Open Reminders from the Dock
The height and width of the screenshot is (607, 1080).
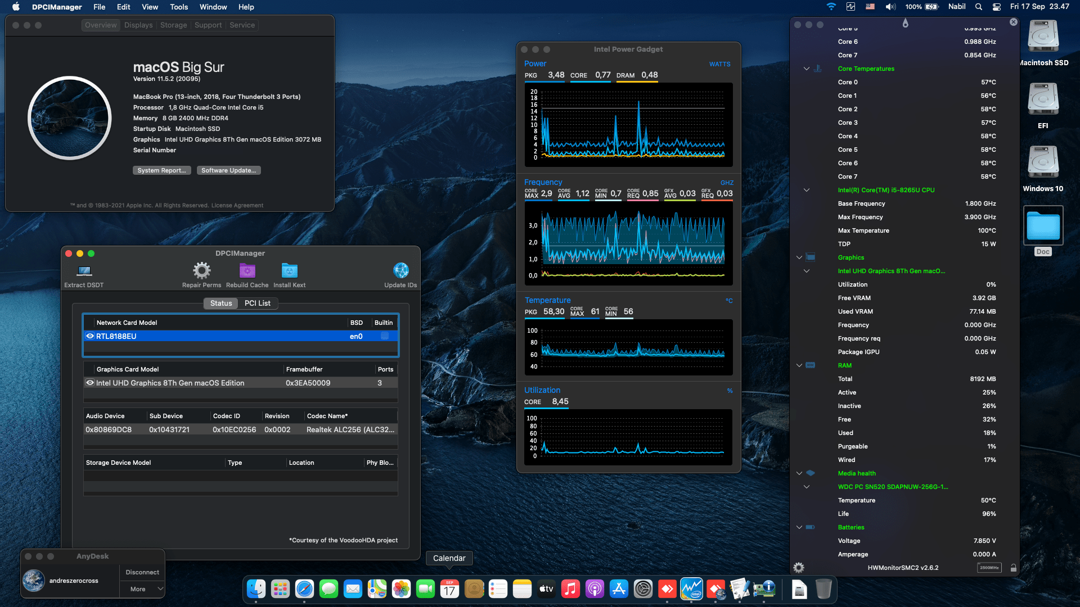click(x=498, y=589)
